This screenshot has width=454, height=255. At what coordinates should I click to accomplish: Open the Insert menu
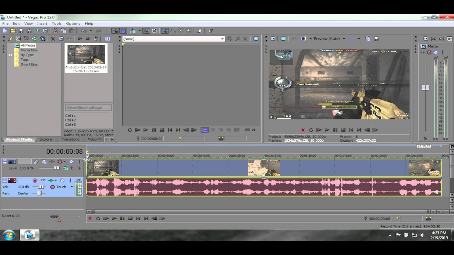tap(42, 23)
